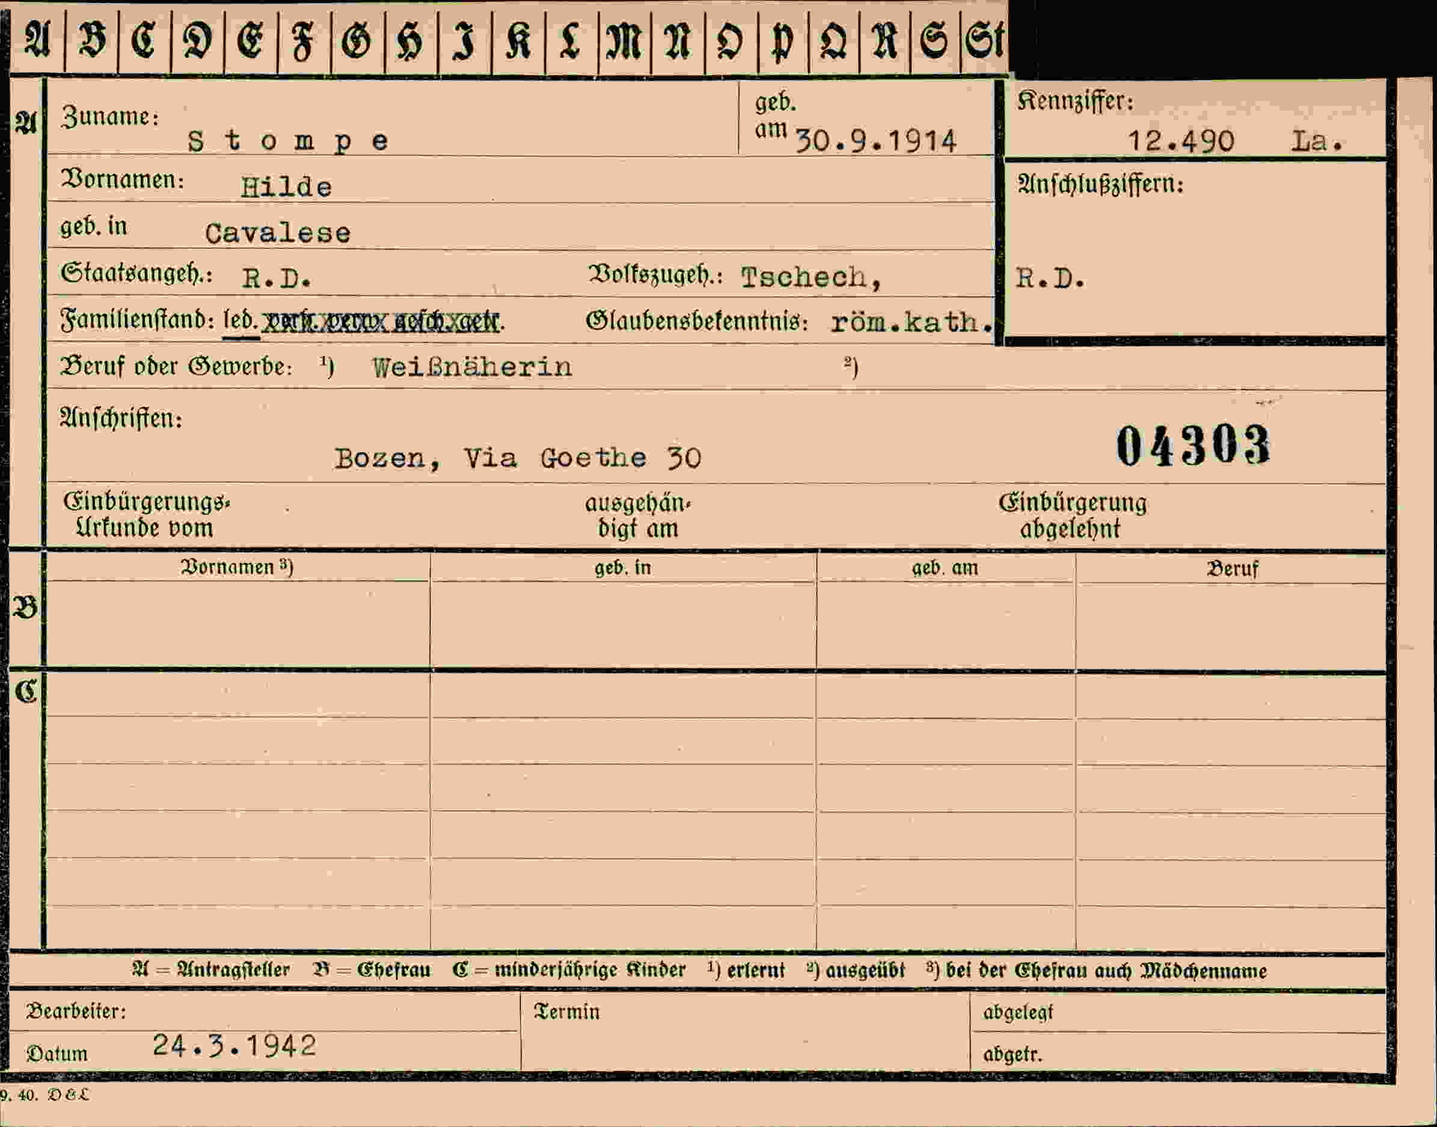This screenshot has height=1127, width=1437.
Task: Click the struck-out marital status options
Action: (x=384, y=322)
